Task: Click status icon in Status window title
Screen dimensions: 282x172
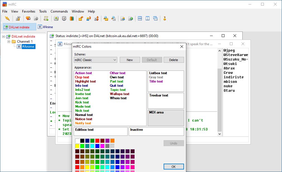Action: [x=52, y=36]
